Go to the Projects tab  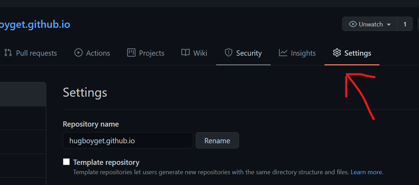click(151, 53)
